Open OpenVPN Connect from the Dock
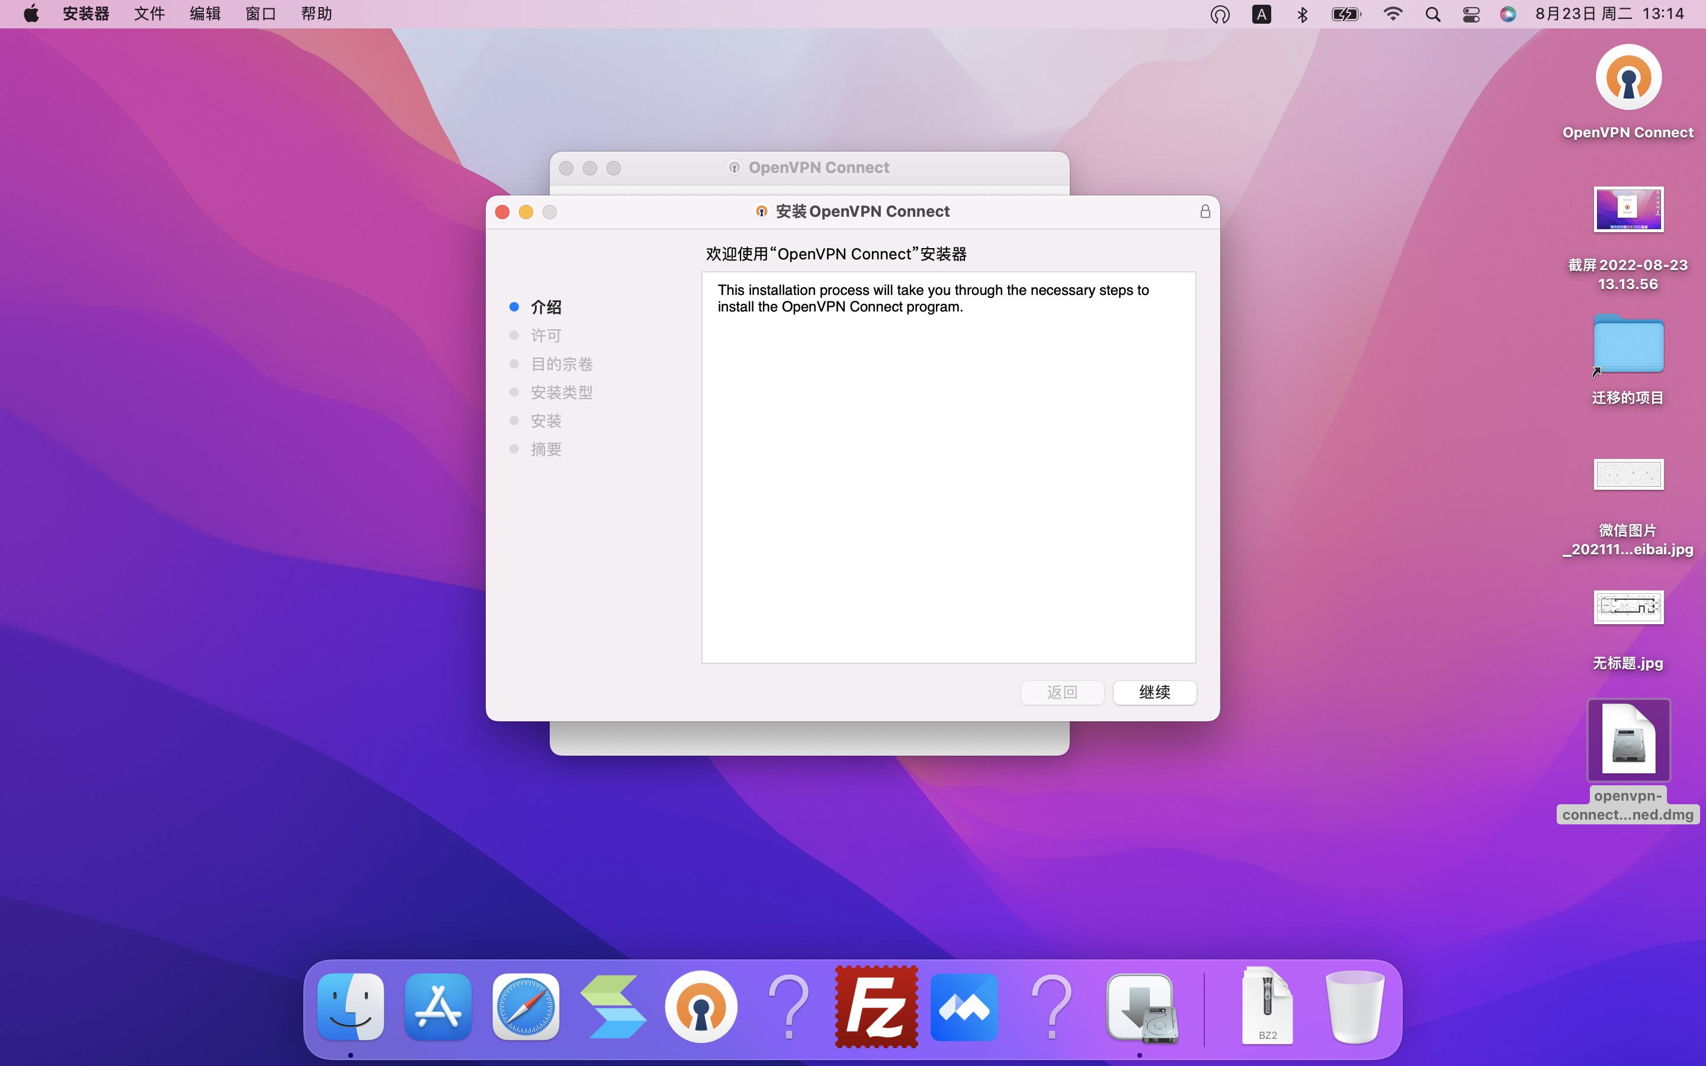The height and width of the screenshot is (1066, 1706). (701, 1007)
